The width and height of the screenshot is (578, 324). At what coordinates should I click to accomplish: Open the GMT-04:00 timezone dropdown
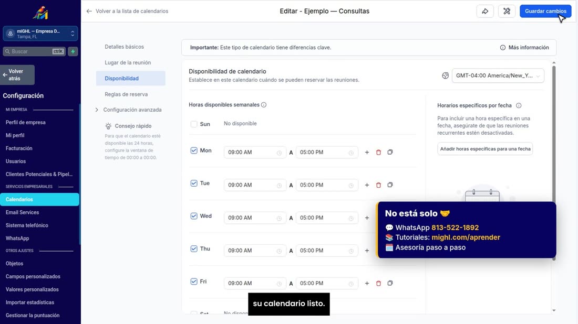(498, 76)
